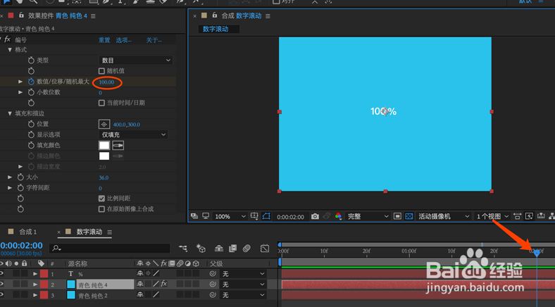Open 显示选项 dropdown showing 仅填充
Screen dimensions: 555x307
pyautogui.click(x=132, y=134)
